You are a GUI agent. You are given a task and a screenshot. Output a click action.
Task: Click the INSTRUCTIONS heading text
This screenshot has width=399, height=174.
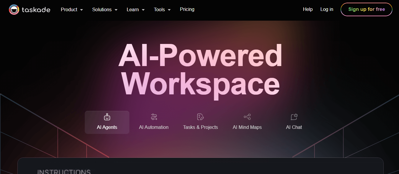64,172
